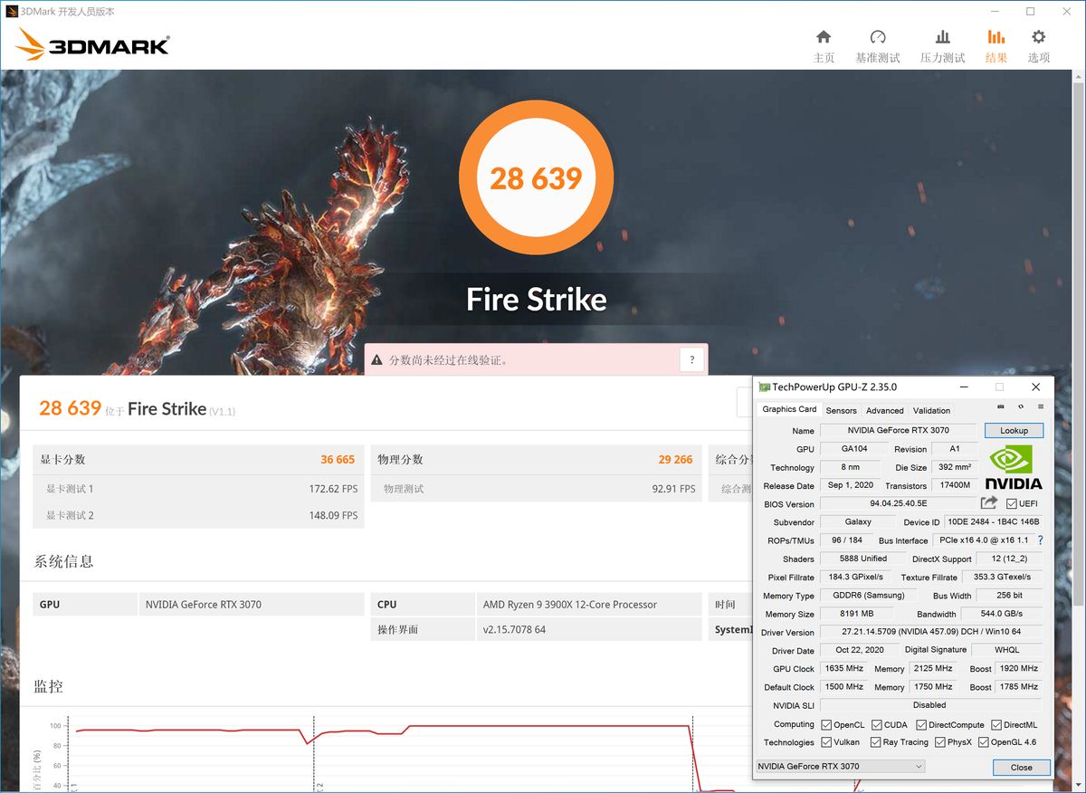1086x793 pixels.
Task: Minimize the GPU-Z window
Action: tap(963, 387)
